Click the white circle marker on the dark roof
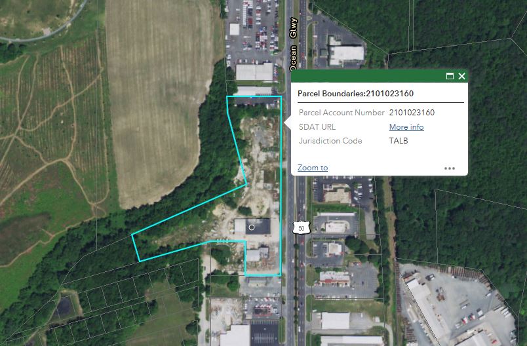Image resolution: width=527 pixels, height=346 pixels. tap(252, 227)
